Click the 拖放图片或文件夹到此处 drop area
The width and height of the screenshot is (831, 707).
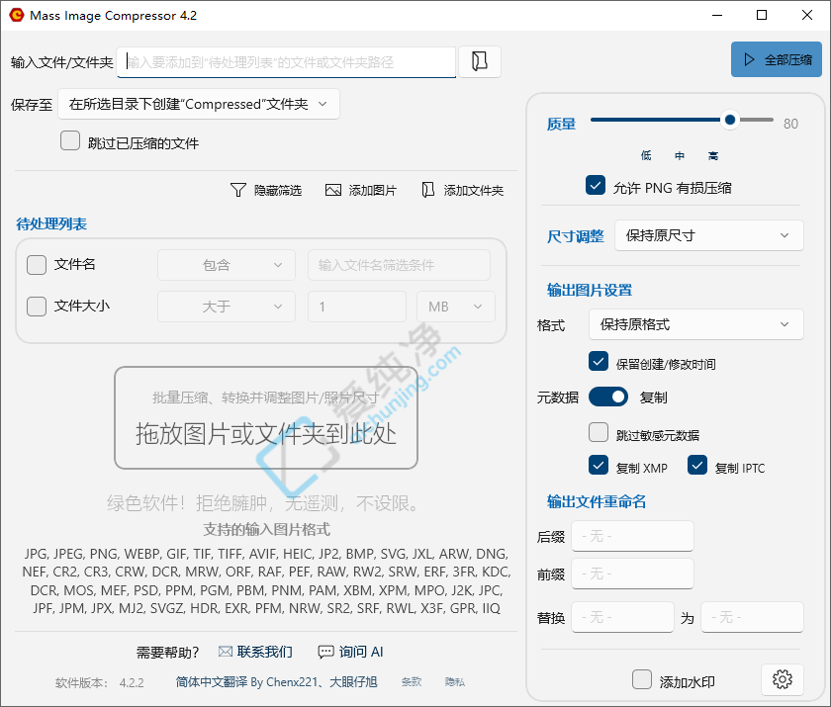tap(266, 418)
